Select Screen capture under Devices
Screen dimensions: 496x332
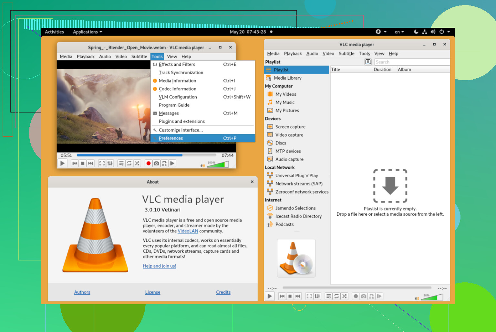tap(296, 127)
